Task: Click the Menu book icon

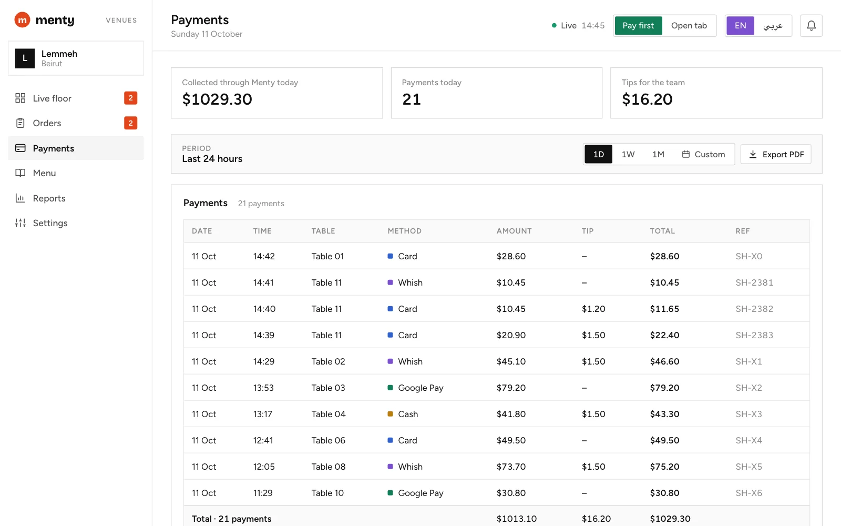Action: [x=20, y=173]
